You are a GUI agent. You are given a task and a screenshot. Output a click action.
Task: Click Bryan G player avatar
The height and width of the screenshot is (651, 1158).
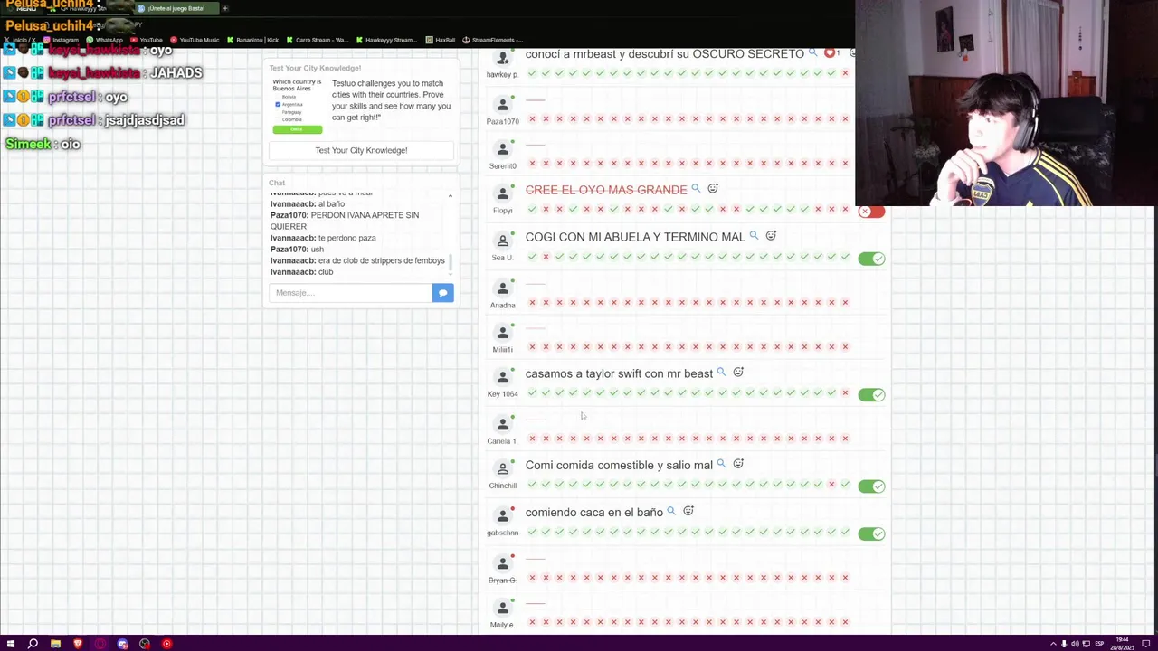503,562
